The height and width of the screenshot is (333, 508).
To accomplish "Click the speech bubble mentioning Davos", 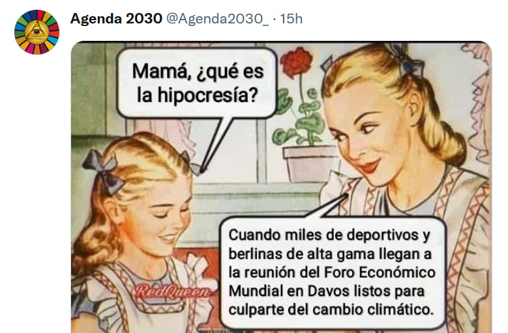I will point(331,273).
